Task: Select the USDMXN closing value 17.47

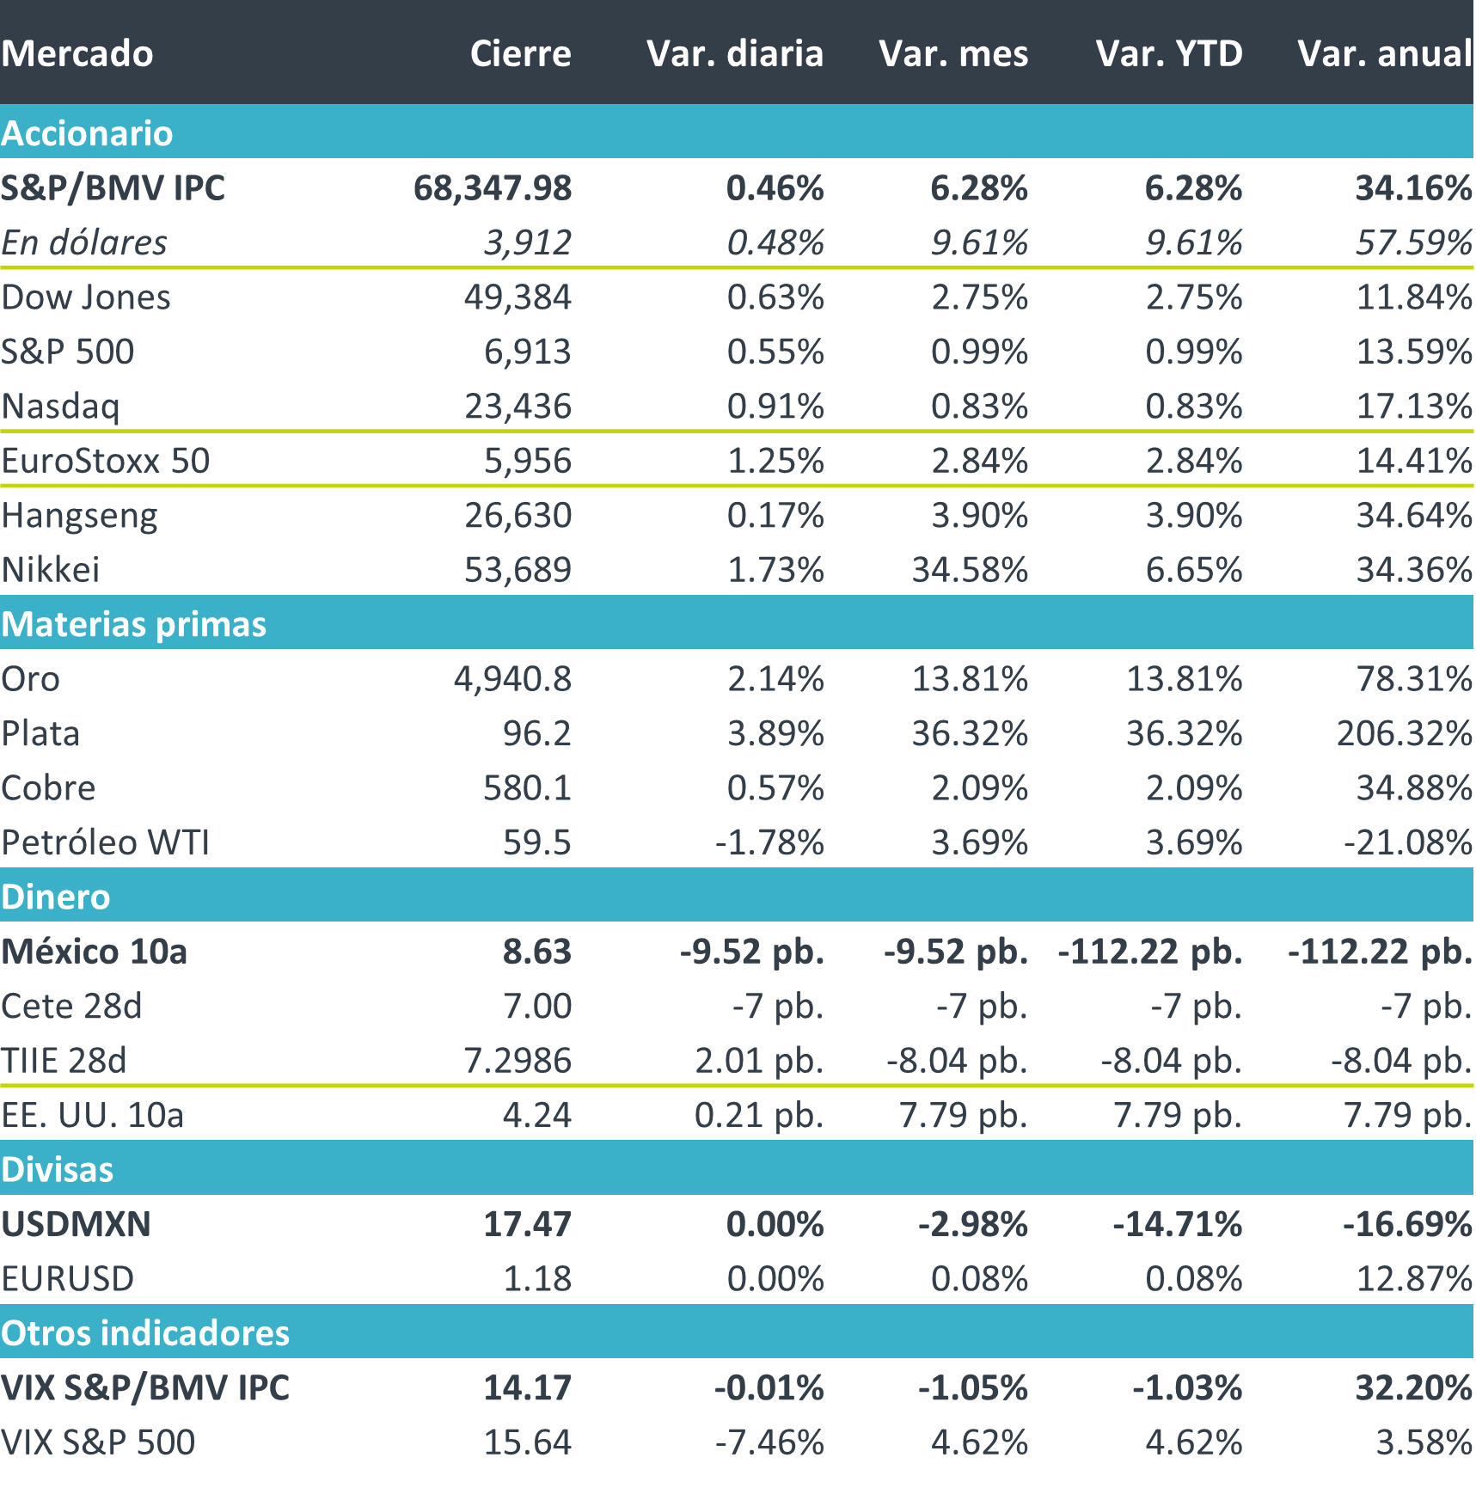Action: click(x=527, y=1224)
